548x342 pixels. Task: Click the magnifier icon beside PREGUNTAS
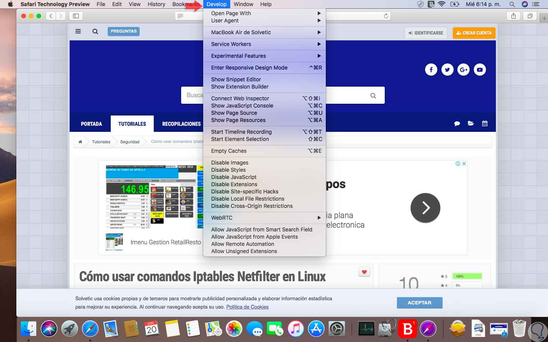pyautogui.click(x=95, y=32)
